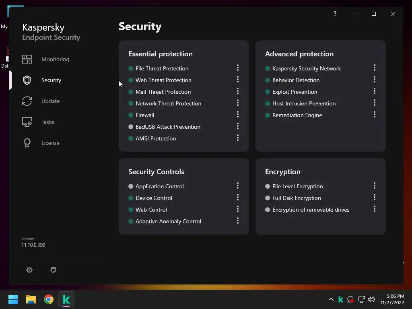Viewport: 412px width, 309px height.
Task: Open Exploit Prevention three-dot menu
Action: (x=375, y=91)
